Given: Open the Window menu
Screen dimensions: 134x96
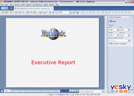Looking at the screenshot, I should (52, 5).
